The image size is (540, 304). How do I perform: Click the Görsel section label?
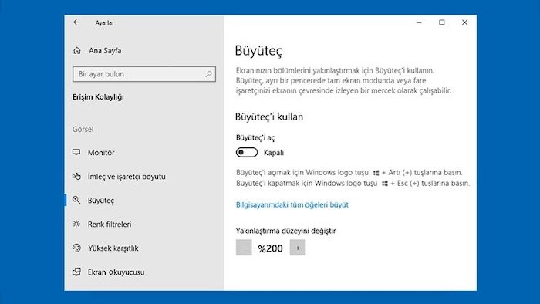click(x=83, y=129)
